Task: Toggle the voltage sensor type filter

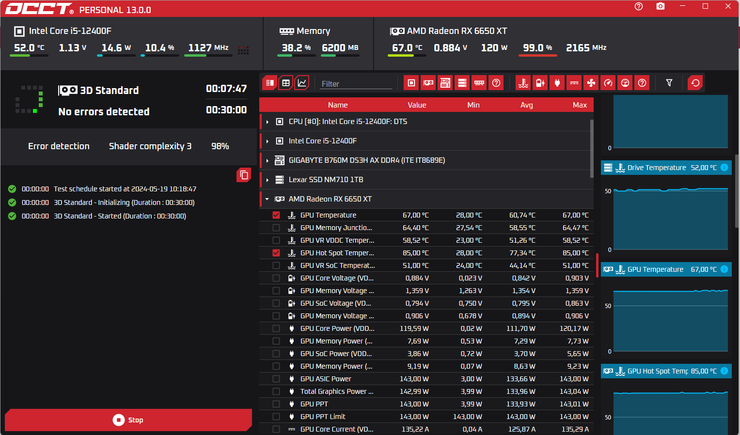Action: [x=540, y=83]
